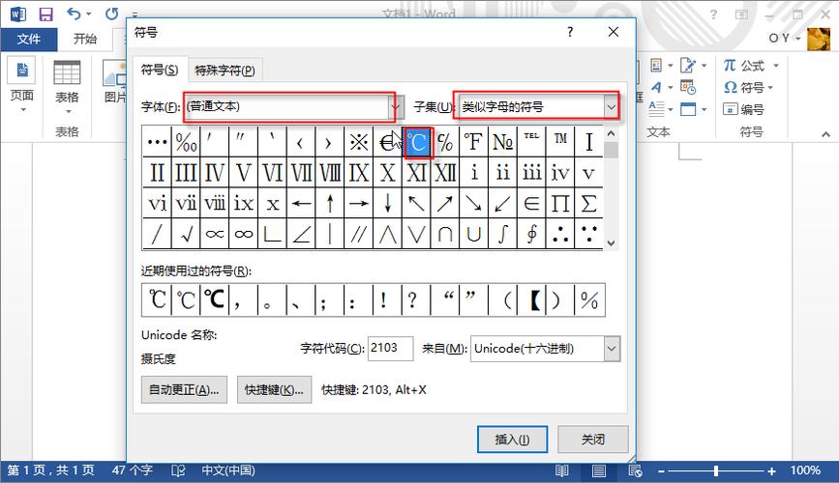The height and width of the screenshot is (483, 839).
Task: Open the 表格 table insert button
Action: click(67, 85)
